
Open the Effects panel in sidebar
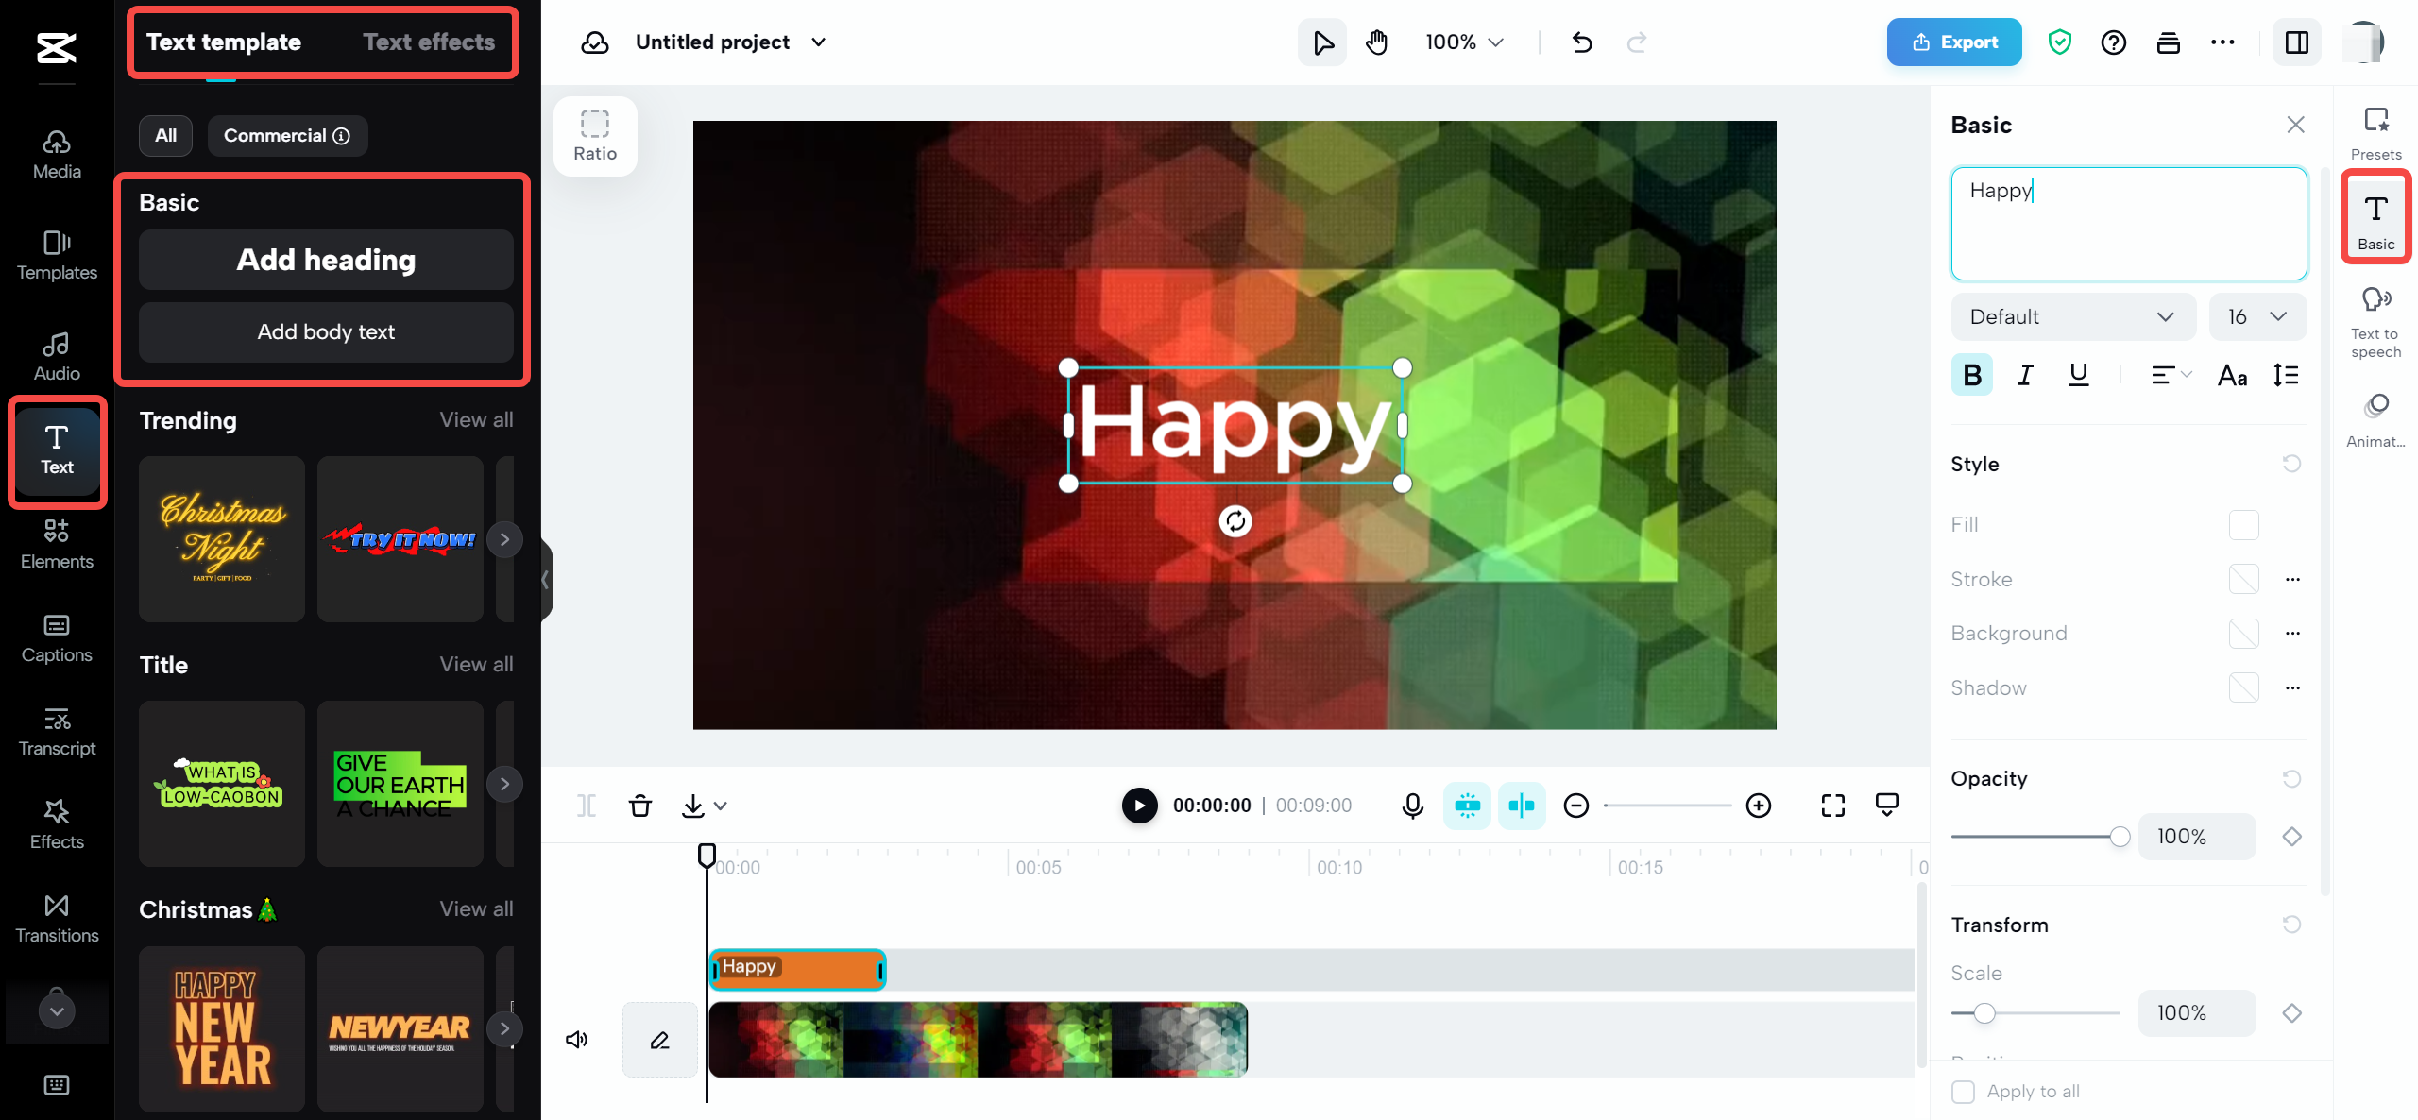point(57,823)
